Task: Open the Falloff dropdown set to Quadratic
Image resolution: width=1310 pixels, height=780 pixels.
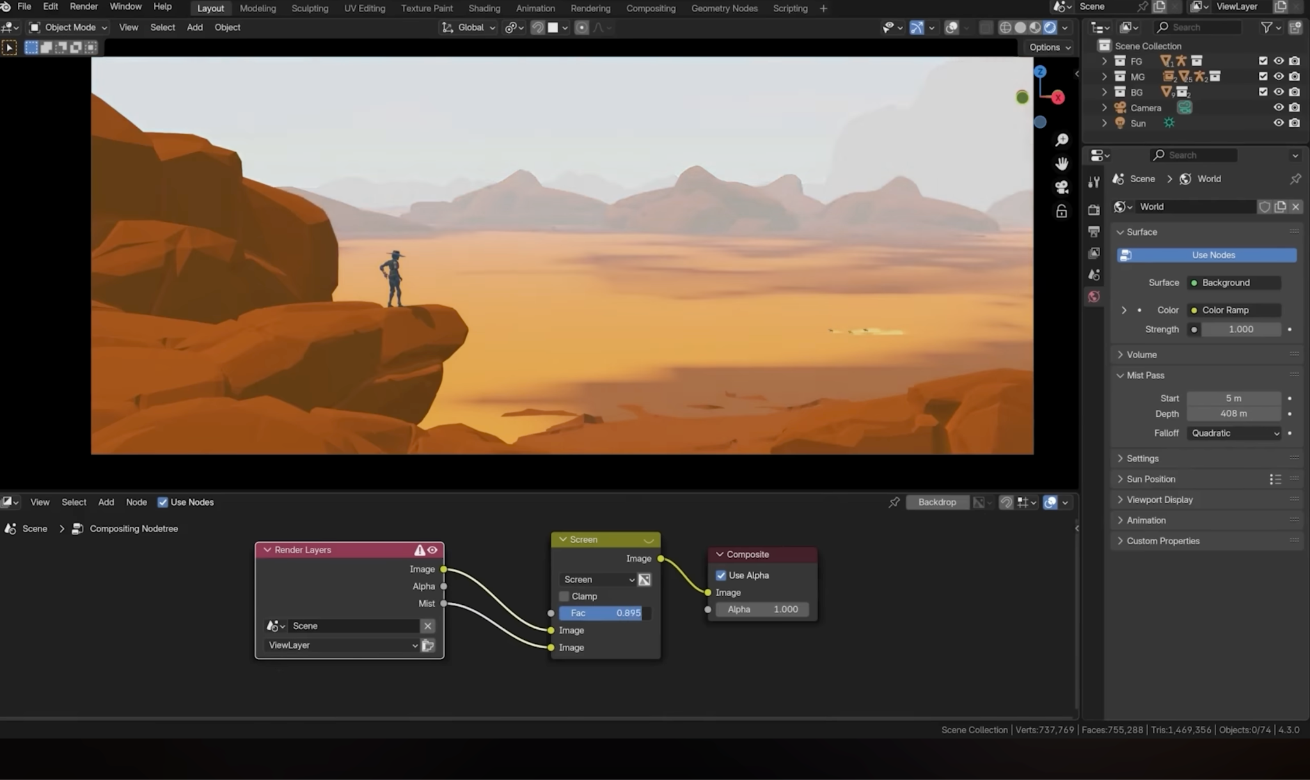Action: pyautogui.click(x=1232, y=433)
